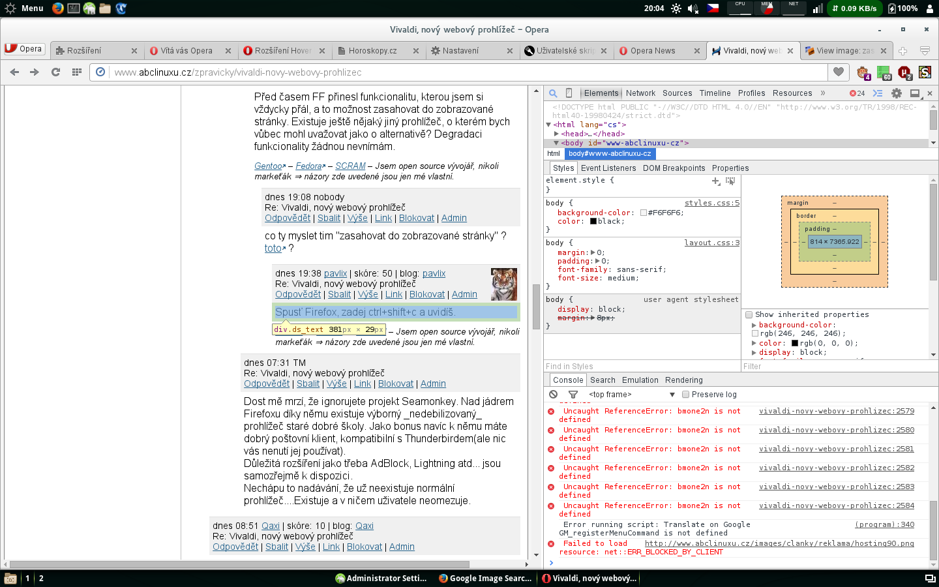Add page to bookmarks with heart icon
Viewport: 939px width, 587px height.
pyautogui.click(x=839, y=72)
